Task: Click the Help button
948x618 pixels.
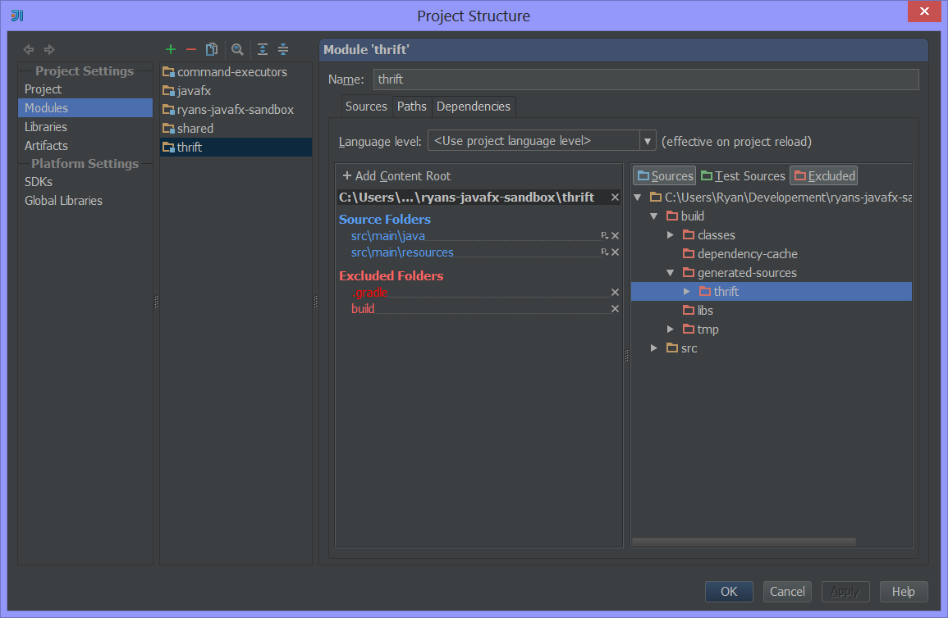Action: click(x=903, y=592)
